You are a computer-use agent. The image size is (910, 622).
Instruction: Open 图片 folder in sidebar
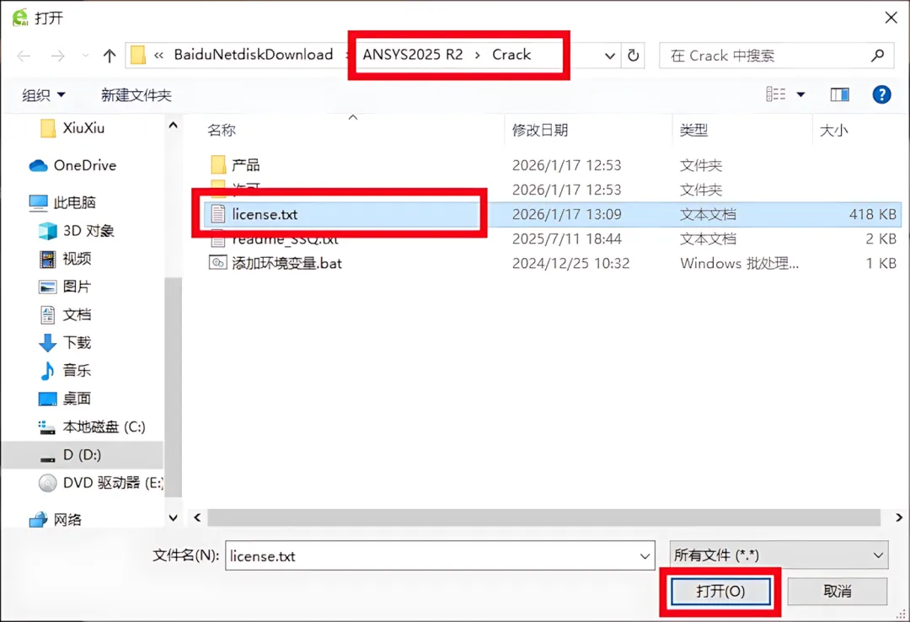[65, 287]
